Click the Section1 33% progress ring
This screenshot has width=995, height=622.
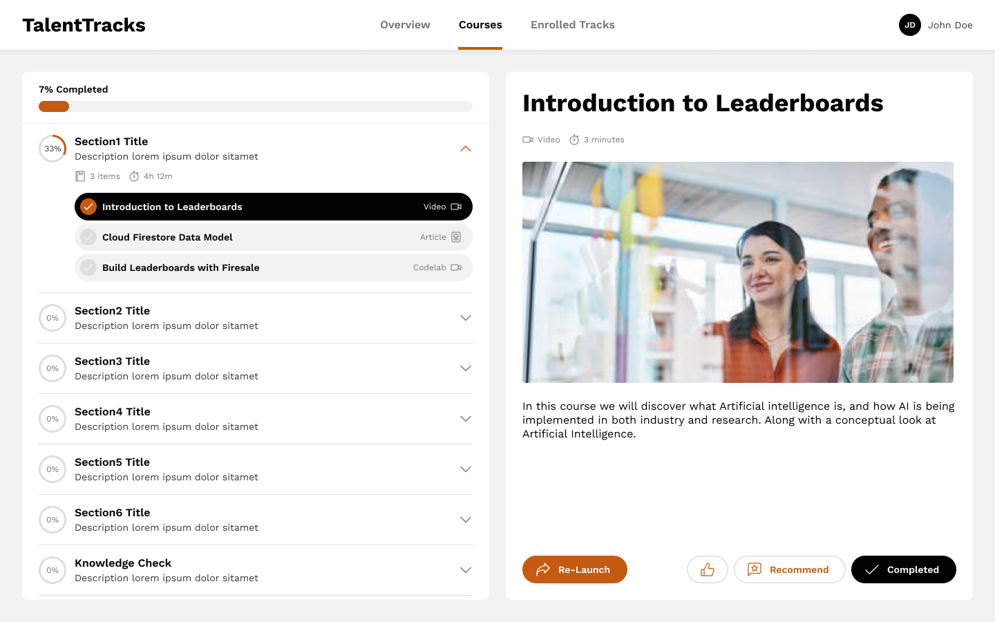click(53, 149)
